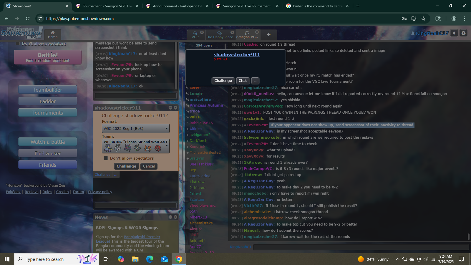Open the Tournaments button
This screenshot has height=265, width=471.
48,112
